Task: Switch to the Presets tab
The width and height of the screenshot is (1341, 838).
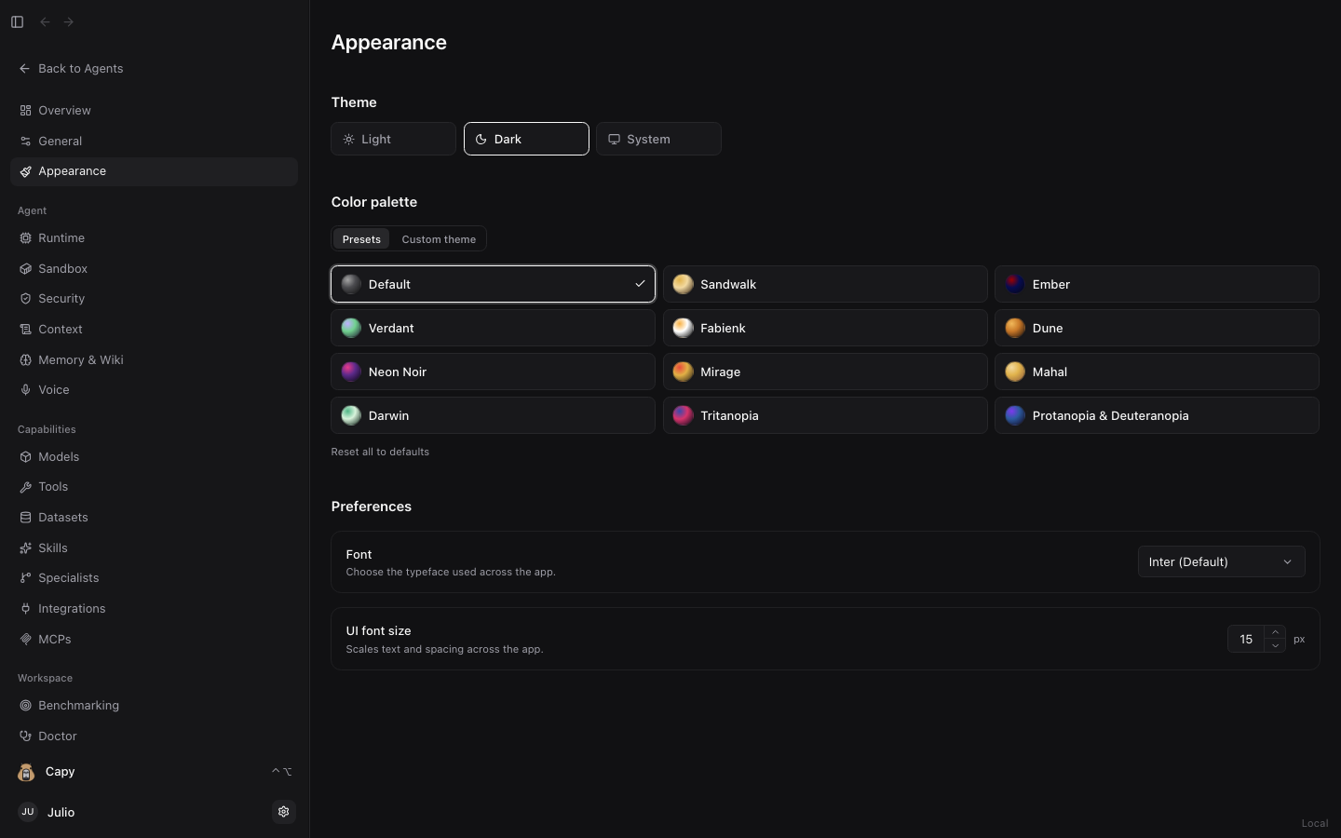Action: (361, 239)
